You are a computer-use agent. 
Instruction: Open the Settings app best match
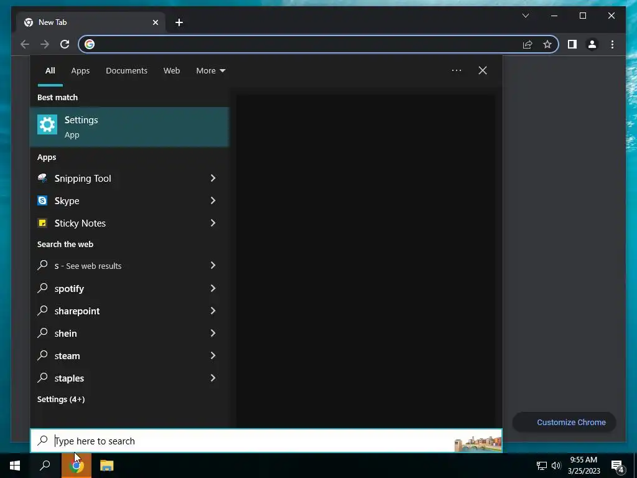pos(129,127)
